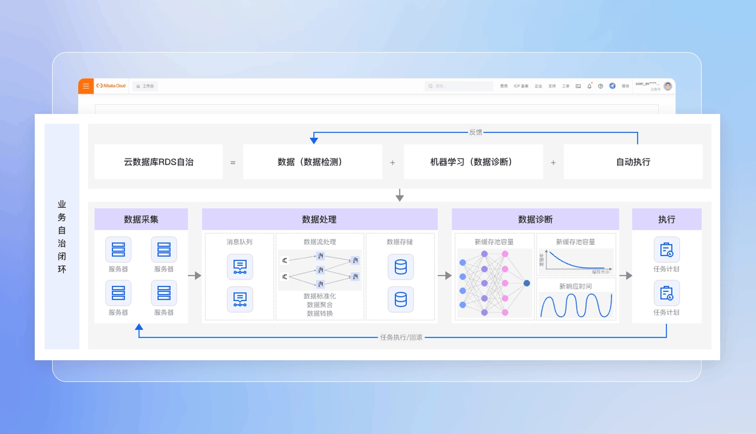Click the 业务自治闭环 sidebar title
The width and height of the screenshot is (756, 434).
pyautogui.click(x=62, y=237)
